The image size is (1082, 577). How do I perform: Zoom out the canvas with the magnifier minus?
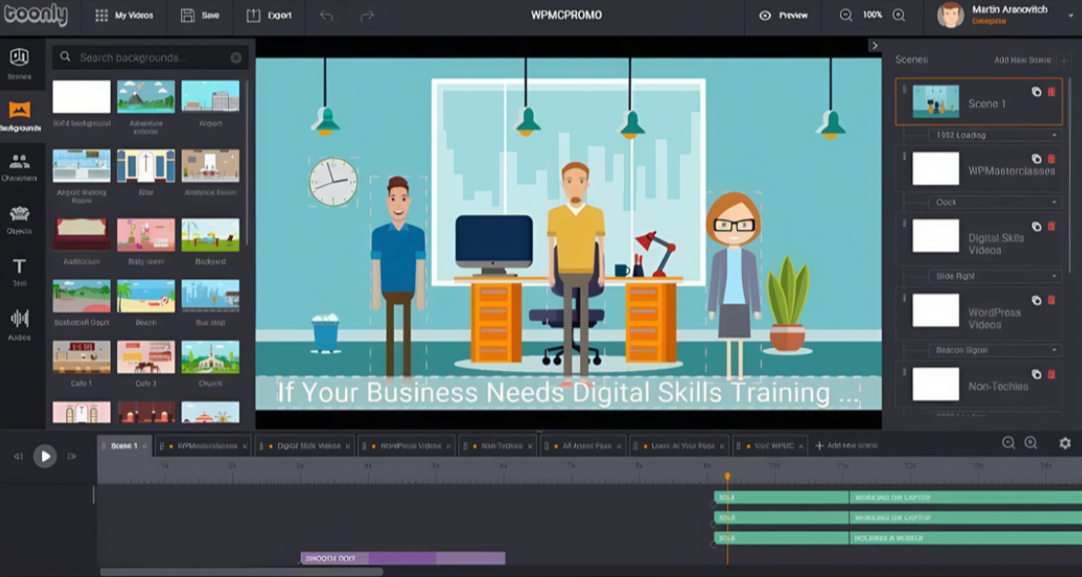[x=846, y=16]
